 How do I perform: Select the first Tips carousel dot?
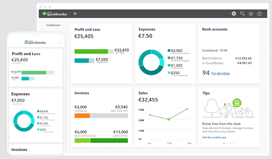(224, 143)
